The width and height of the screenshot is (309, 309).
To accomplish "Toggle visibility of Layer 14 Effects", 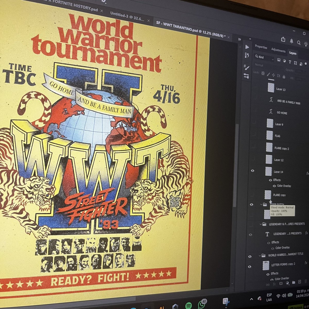I will point(270,180).
